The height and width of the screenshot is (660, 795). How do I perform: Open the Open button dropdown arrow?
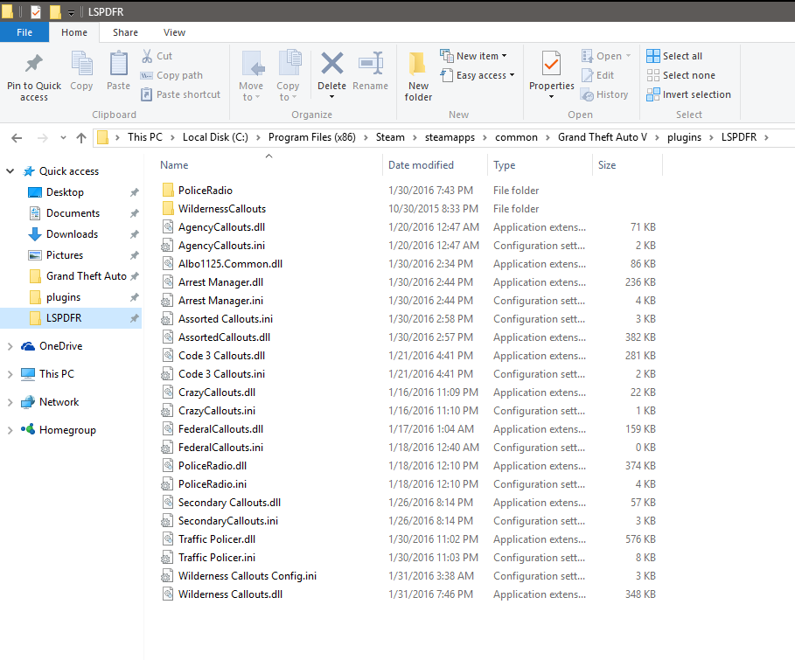tap(628, 56)
